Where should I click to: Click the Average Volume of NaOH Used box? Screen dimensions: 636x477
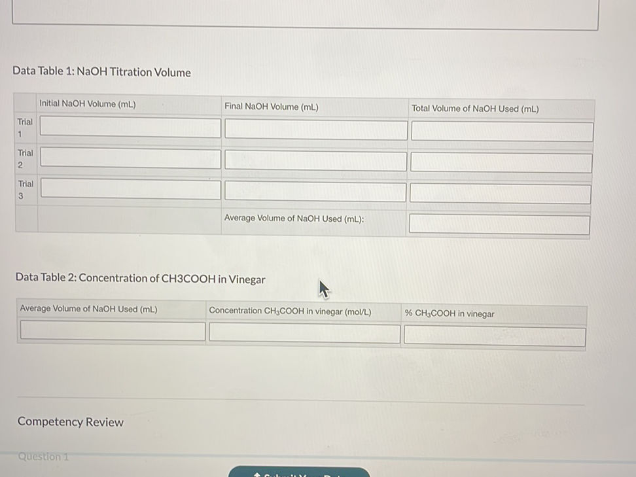pyautogui.click(x=499, y=223)
